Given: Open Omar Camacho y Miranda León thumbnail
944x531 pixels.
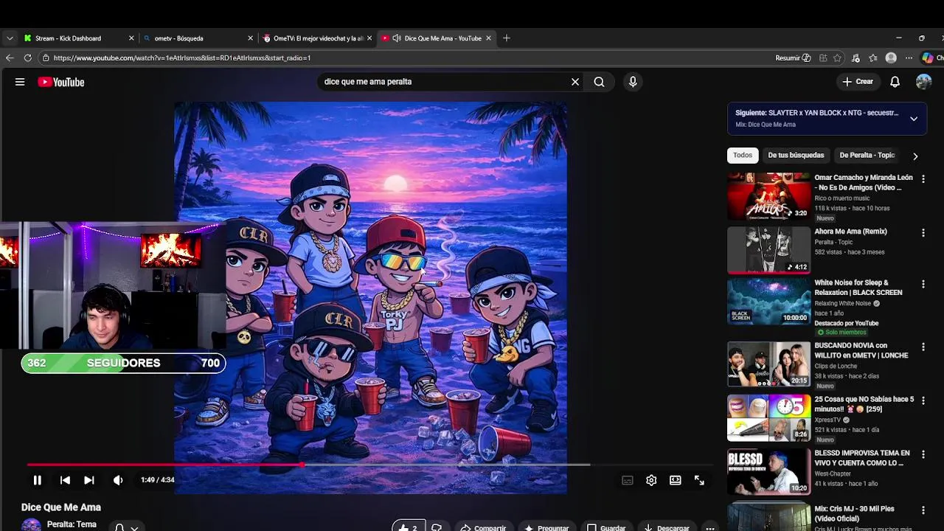Looking at the screenshot, I should coord(768,196).
